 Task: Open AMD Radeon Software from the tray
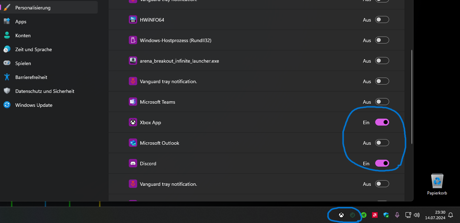coord(375,215)
